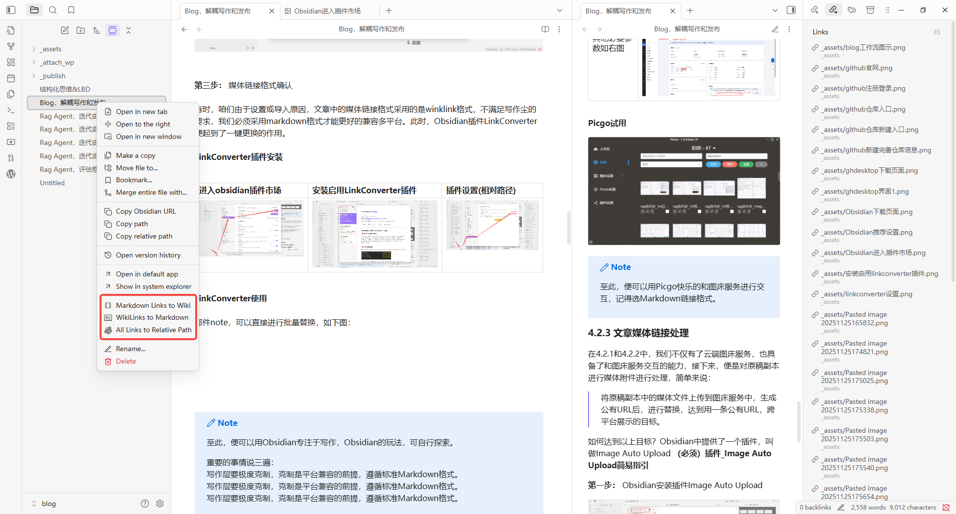Open the tab list dropdown chevron
The height and width of the screenshot is (514, 956).
coord(559,10)
